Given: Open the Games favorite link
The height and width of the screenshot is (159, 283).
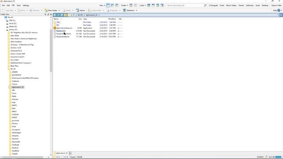Looking at the screenshot, I should tap(241, 5).
